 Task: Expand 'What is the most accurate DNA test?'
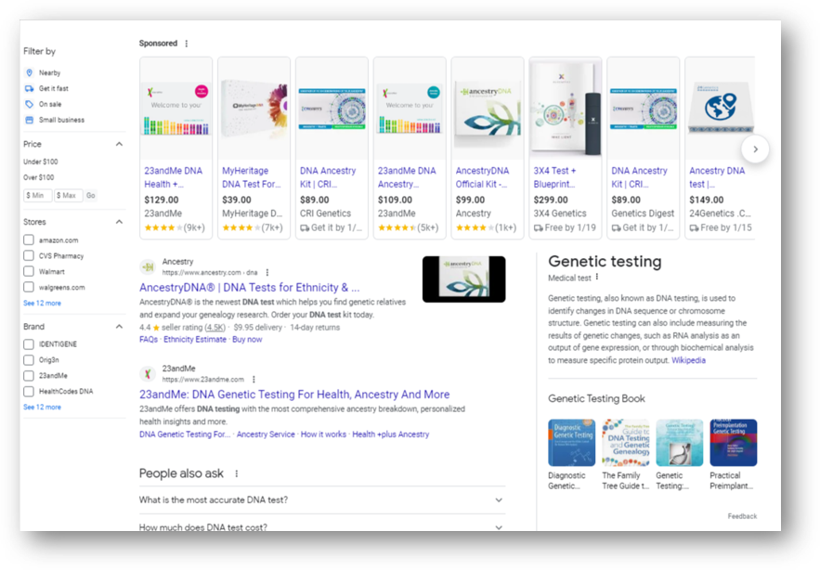tap(322, 500)
